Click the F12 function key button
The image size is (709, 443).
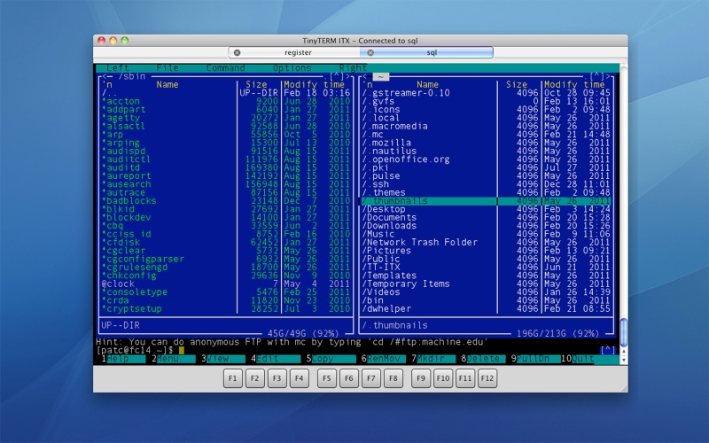(487, 378)
